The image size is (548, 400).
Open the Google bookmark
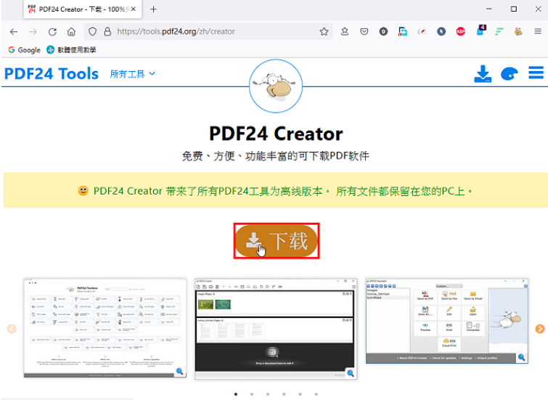(25, 50)
